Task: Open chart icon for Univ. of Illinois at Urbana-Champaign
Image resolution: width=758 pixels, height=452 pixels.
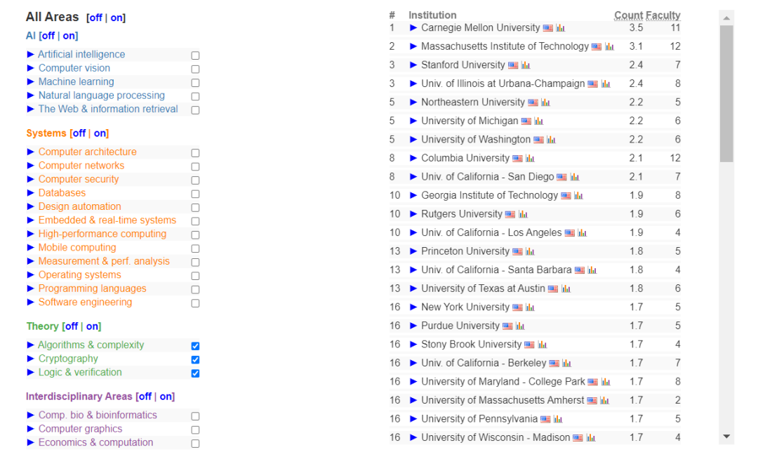Action: click(x=605, y=84)
